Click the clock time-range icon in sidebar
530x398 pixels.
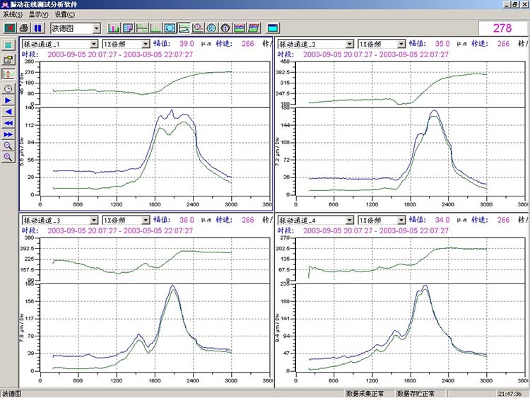point(8,88)
